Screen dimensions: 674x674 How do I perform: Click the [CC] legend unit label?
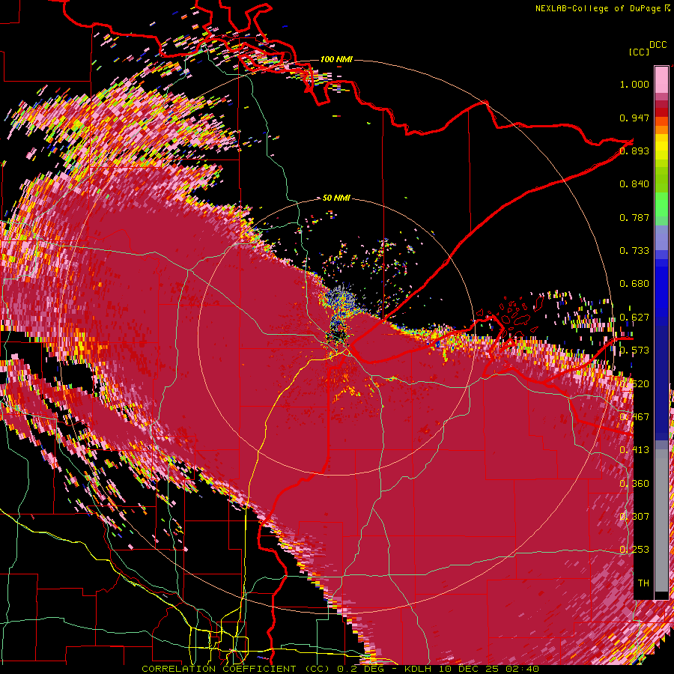[639, 52]
